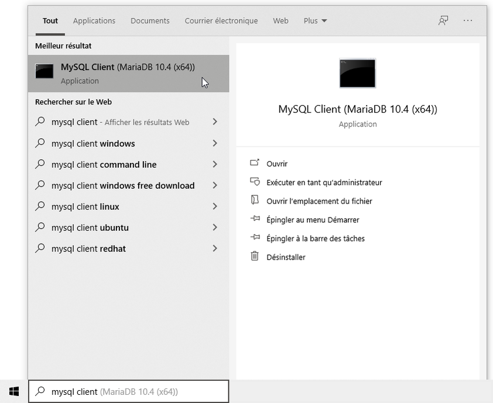
Task: Switch to the Web tab
Action: coord(281,20)
